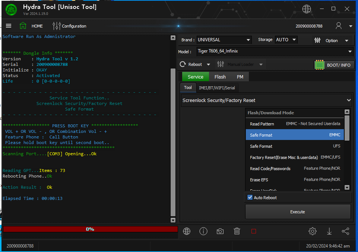
Task: Select Safe Format UFS option
Action: pyautogui.click(x=295, y=146)
